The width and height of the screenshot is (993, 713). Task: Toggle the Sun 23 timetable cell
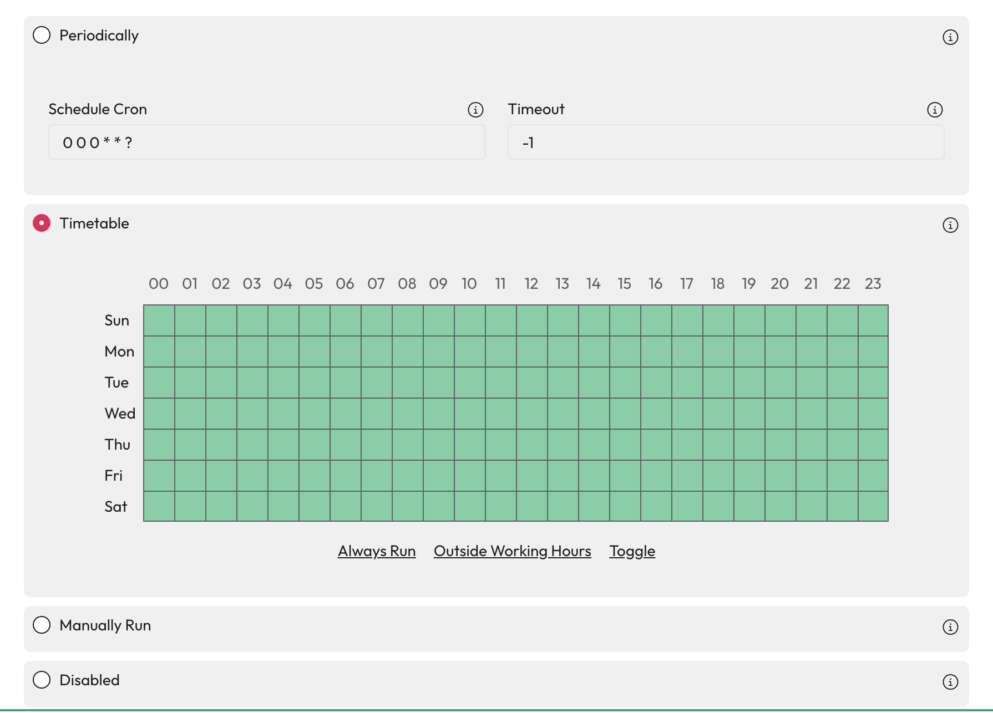click(873, 320)
